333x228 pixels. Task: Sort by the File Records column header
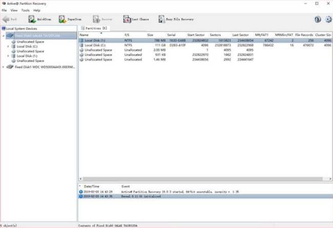click(304, 35)
